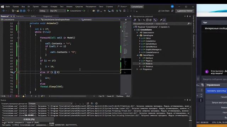This screenshot has height=127, width=227.
Task: Open the Отладка output source dropdown
Action: coord(50,103)
